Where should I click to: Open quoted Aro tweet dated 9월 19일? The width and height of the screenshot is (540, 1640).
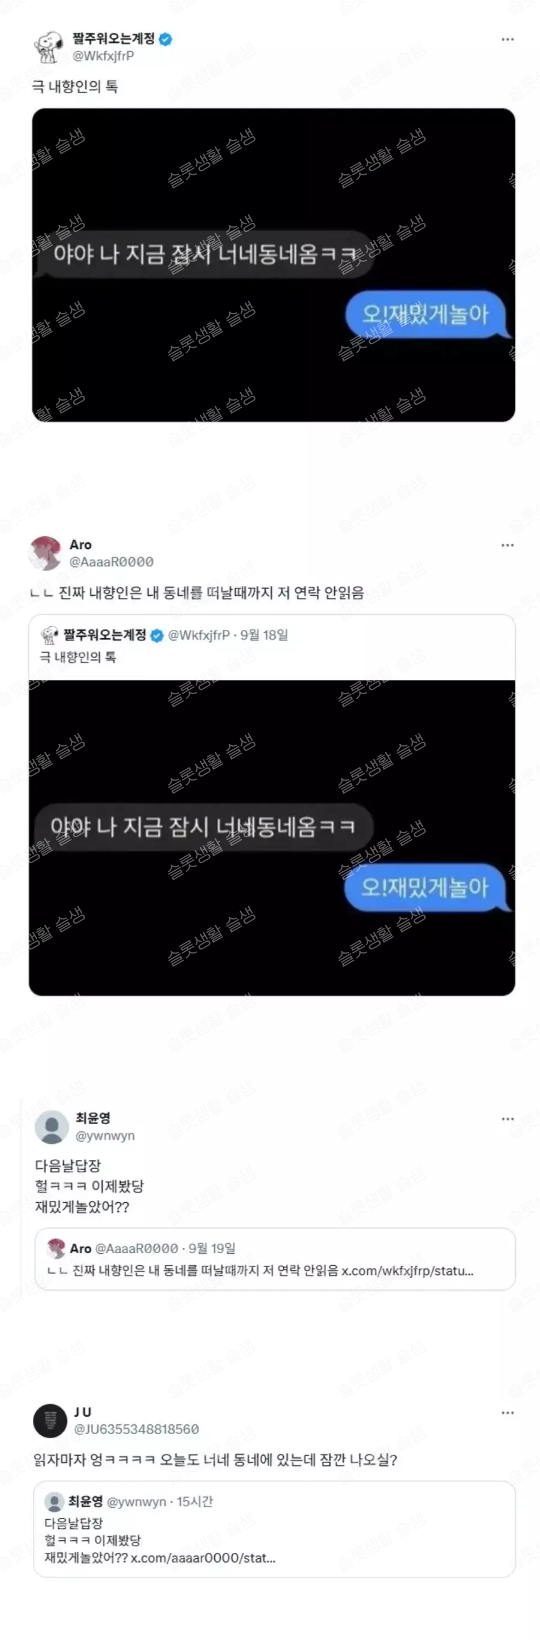275,1259
